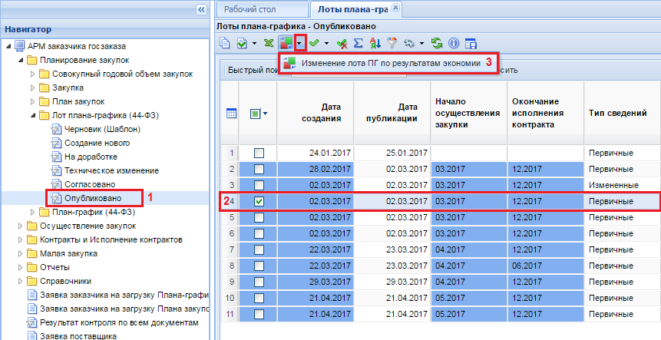Collapse the Navigator panel with double-arrow icon
The width and height of the screenshot is (661, 340).
[x=202, y=10]
